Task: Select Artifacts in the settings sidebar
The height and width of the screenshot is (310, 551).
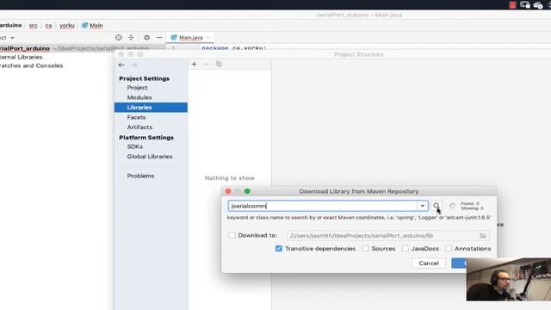Action: (x=139, y=127)
